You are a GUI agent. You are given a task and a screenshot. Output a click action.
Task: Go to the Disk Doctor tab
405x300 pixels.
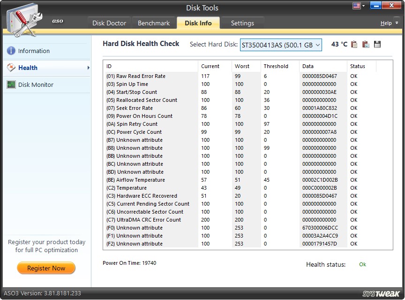point(109,23)
